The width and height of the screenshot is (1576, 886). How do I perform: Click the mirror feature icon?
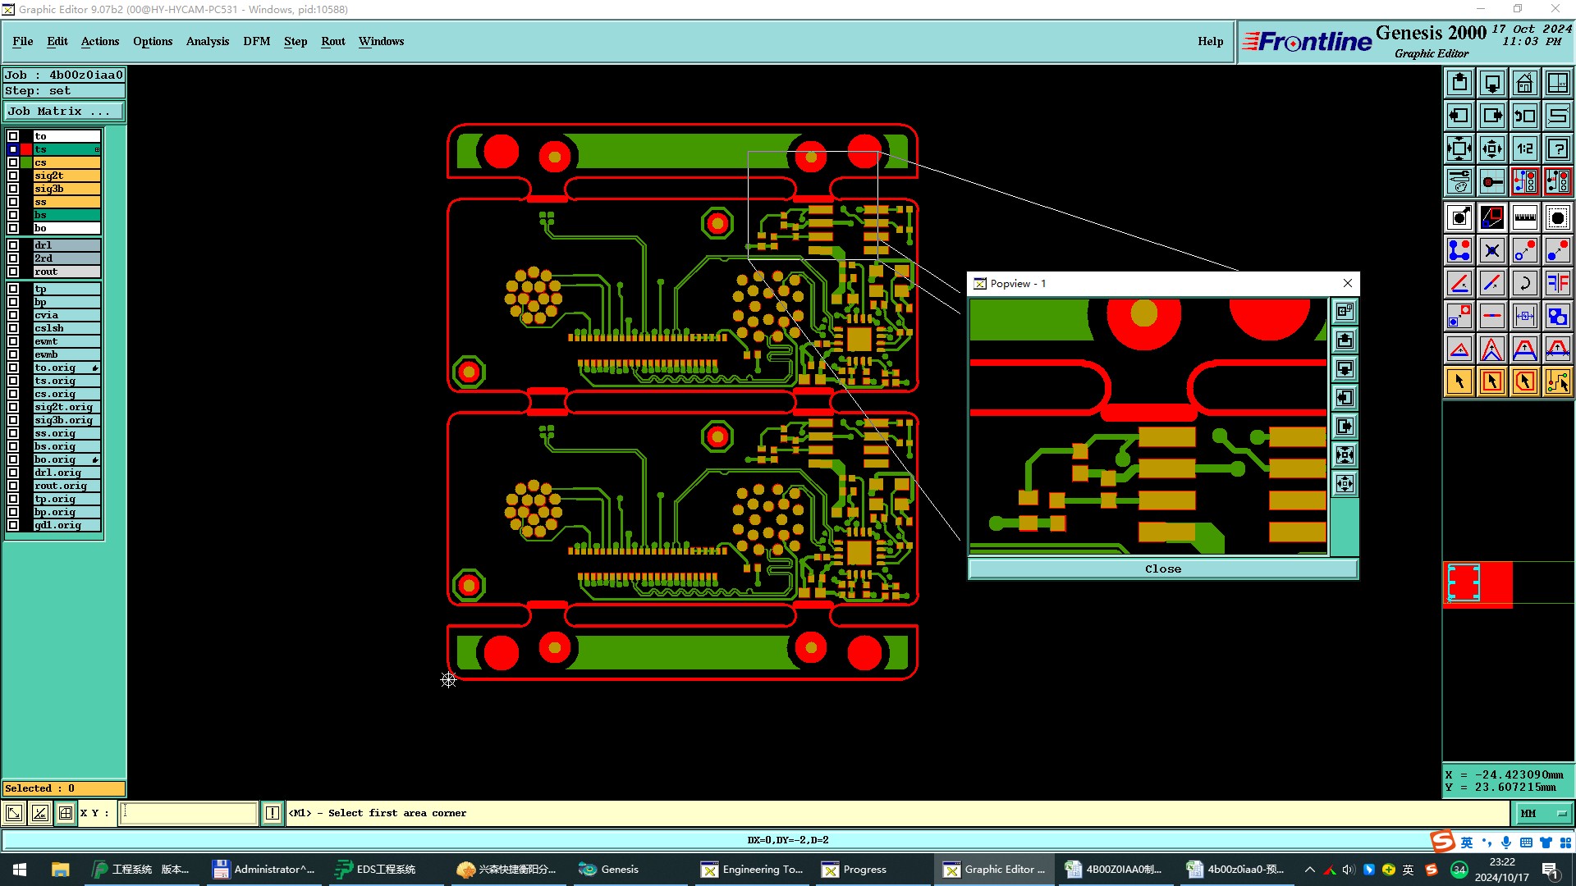pyautogui.click(x=1557, y=283)
